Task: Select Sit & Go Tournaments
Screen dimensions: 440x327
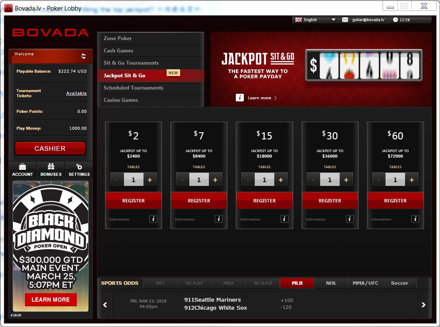Action: point(151,63)
